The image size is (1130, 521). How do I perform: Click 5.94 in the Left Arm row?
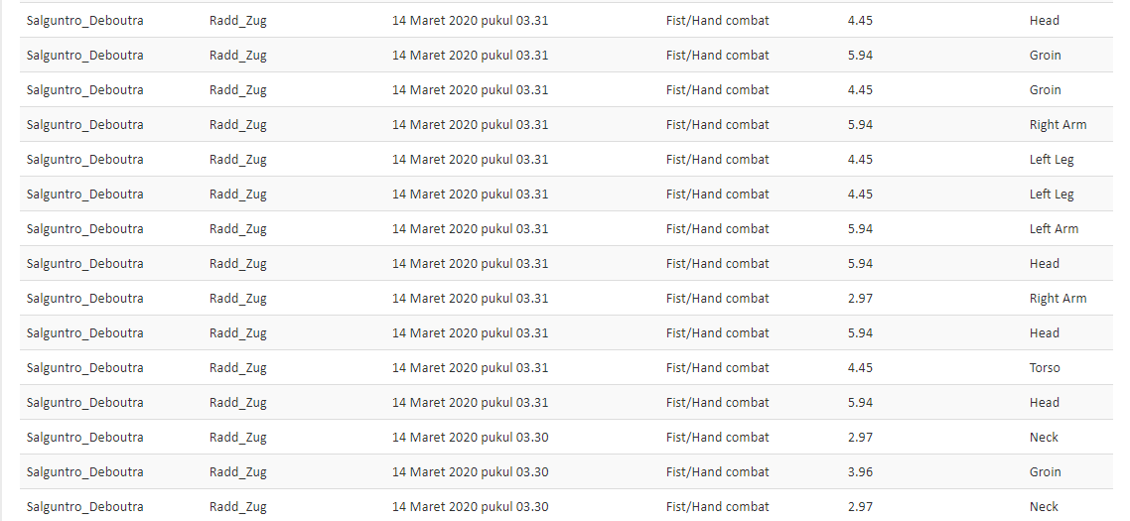click(860, 228)
